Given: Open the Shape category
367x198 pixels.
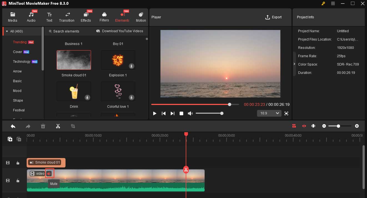Looking at the screenshot, I should [x=18, y=101].
